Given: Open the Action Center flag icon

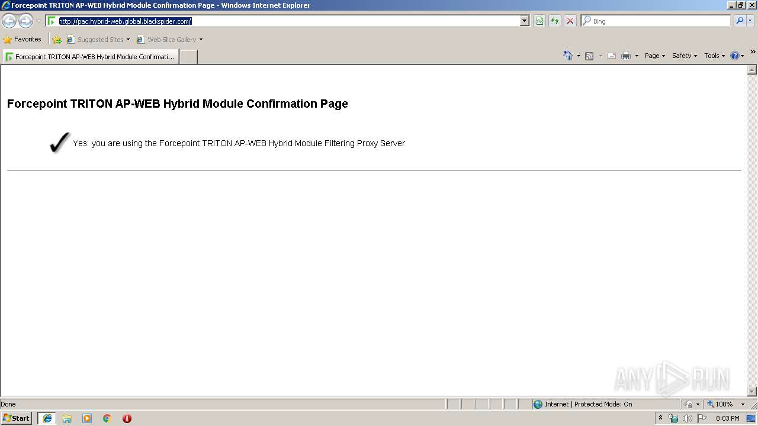Looking at the screenshot, I should coord(702,418).
